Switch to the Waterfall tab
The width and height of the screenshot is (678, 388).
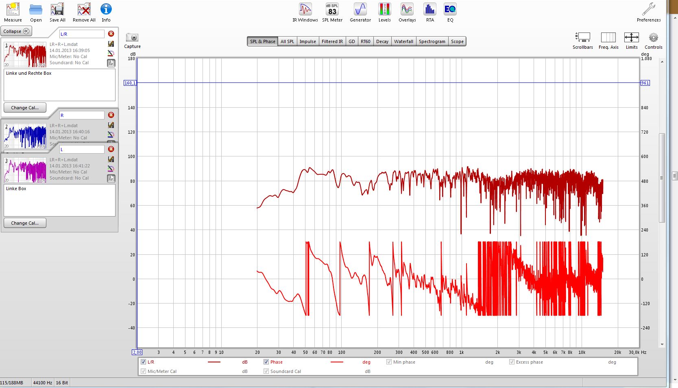point(403,41)
